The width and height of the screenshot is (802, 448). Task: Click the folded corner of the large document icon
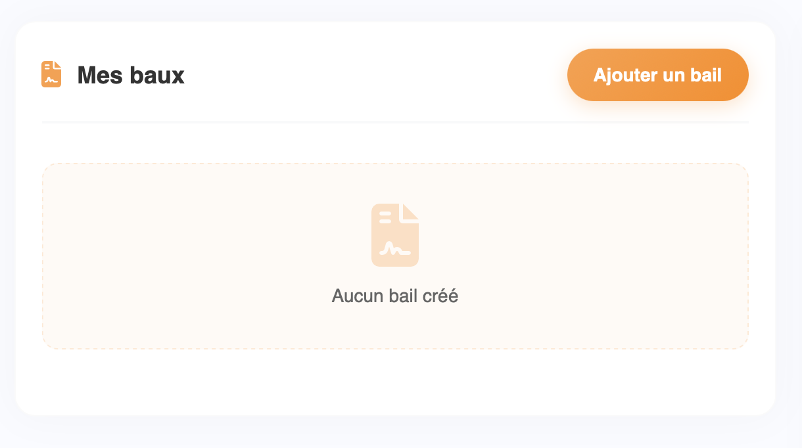410,212
